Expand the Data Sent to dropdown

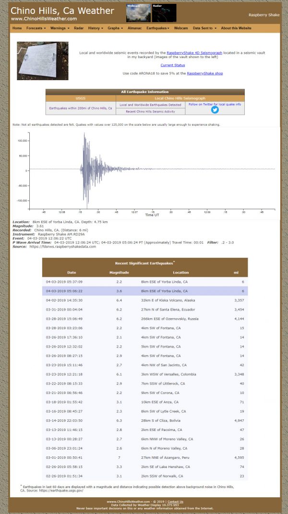204,28
